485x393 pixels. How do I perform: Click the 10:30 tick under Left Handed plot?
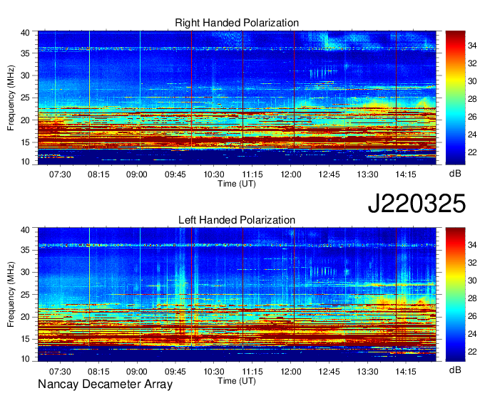(214, 372)
